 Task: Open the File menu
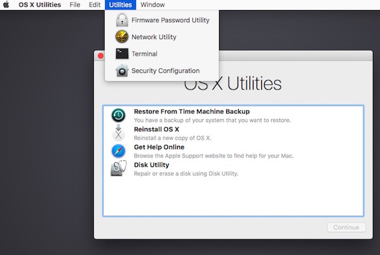point(75,5)
